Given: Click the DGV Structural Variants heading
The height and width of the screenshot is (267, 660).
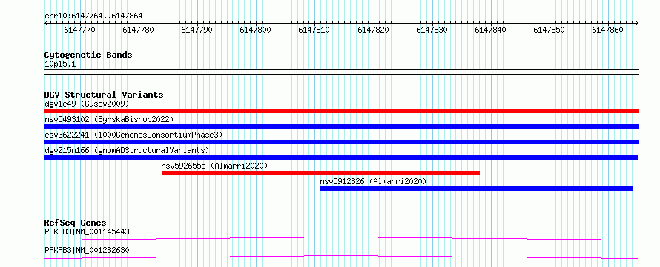Looking at the screenshot, I should tap(104, 95).
